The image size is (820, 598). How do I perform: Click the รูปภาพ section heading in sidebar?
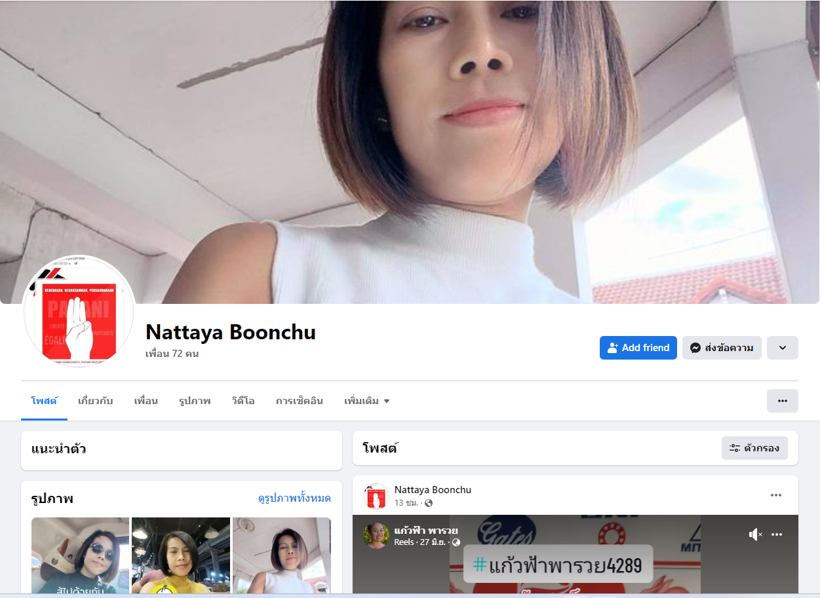[x=52, y=498]
